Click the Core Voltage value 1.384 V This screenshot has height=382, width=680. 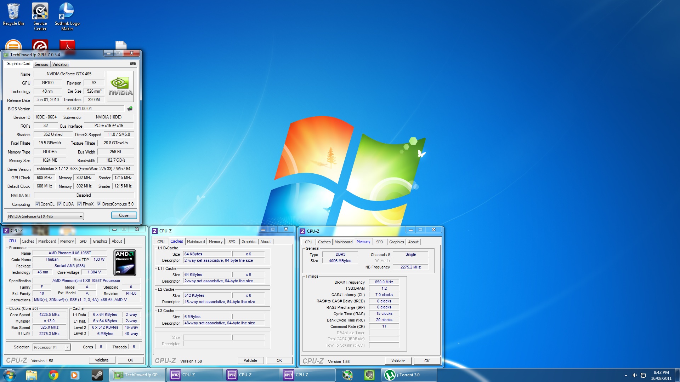94,272
